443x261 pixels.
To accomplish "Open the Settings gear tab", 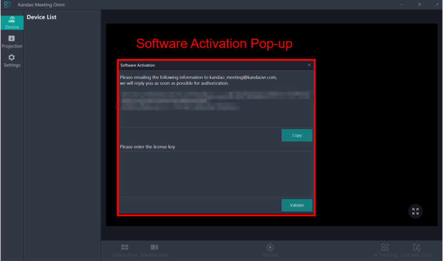I will [x=11, y=61].
